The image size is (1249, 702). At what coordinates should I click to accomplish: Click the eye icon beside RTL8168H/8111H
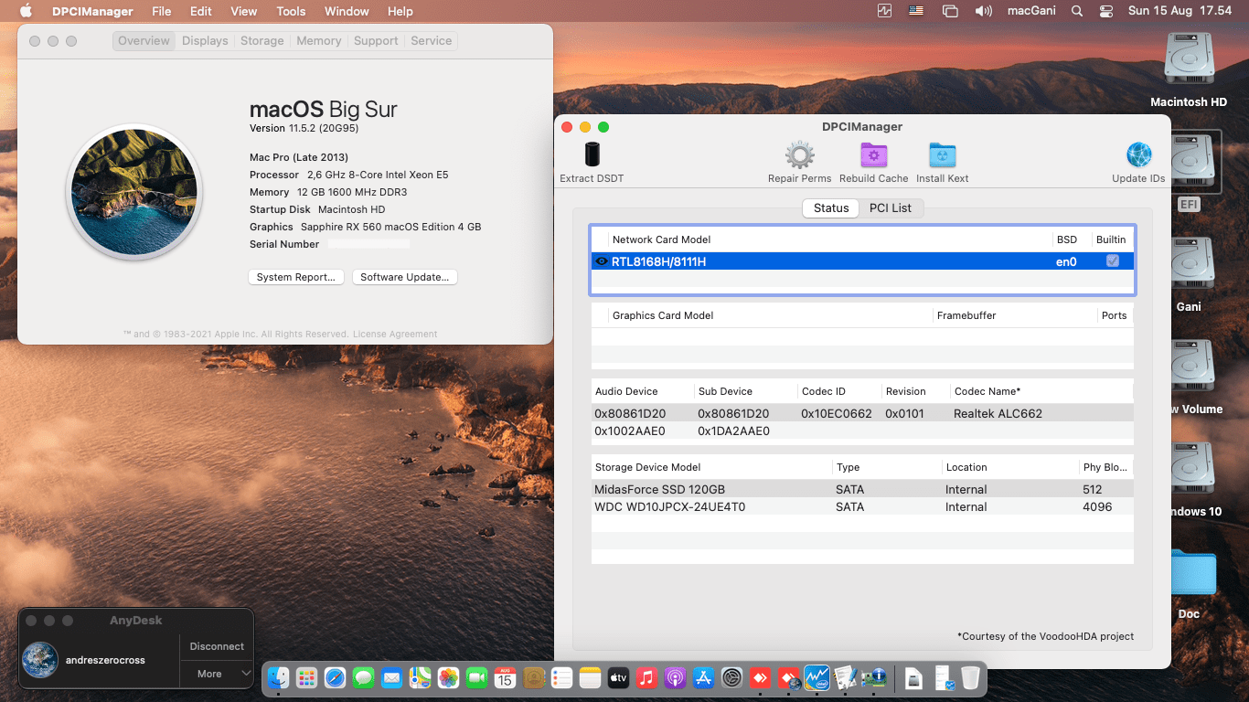pos(602,261)
